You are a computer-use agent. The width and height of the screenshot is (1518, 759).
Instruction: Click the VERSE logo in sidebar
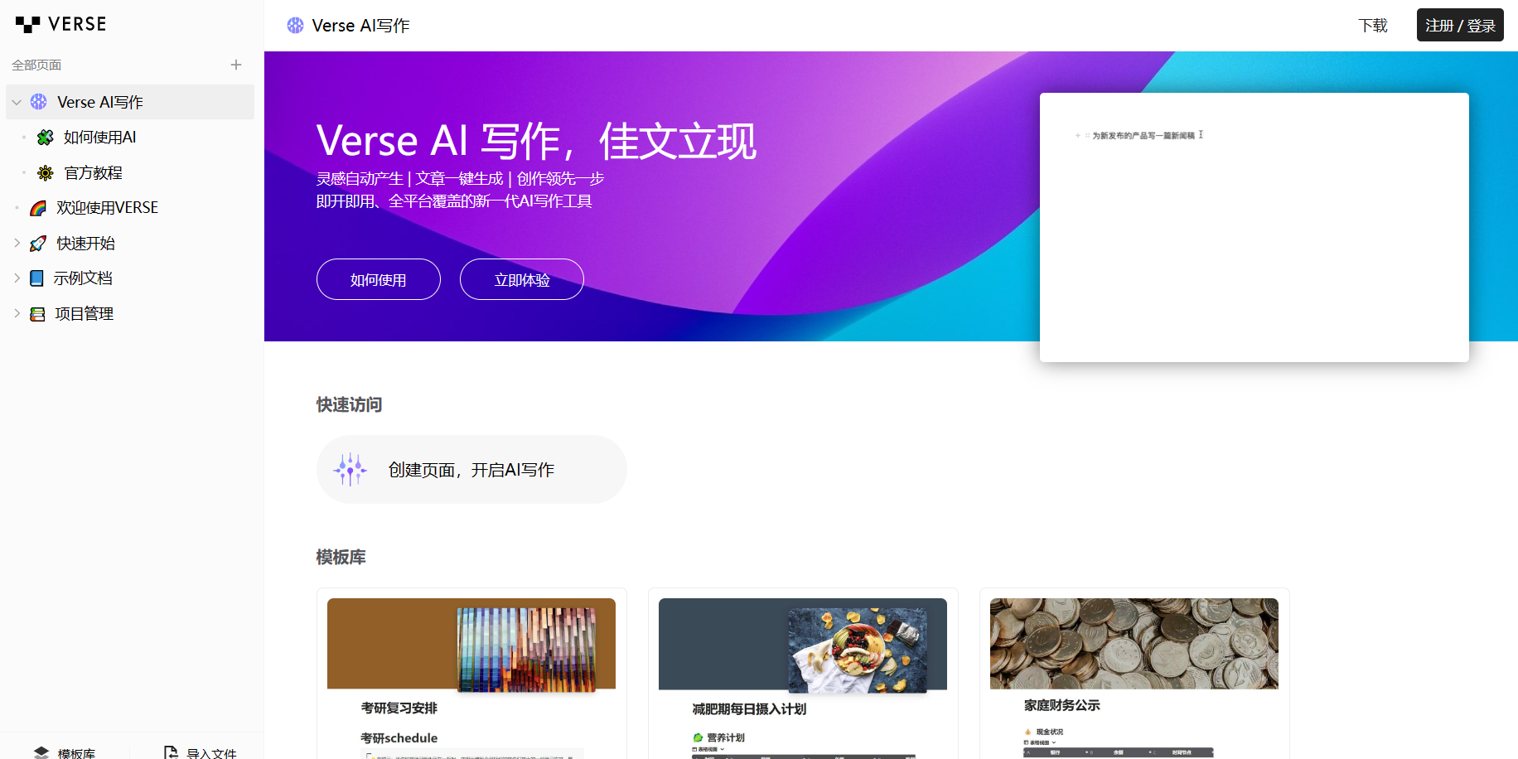(x=61, y=25)
